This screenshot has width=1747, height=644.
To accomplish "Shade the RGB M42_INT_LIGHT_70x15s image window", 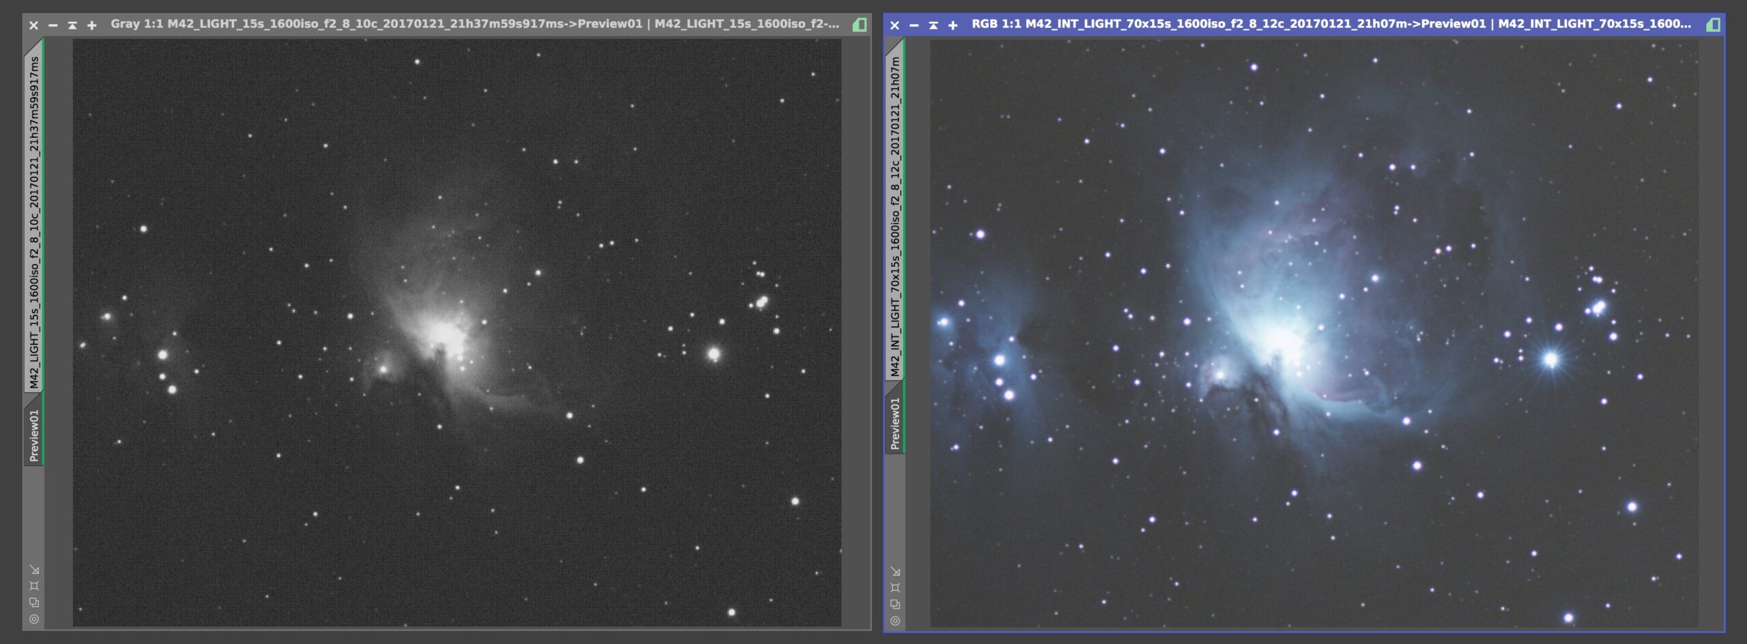I will pyautogui.click(x=934, y=25).
